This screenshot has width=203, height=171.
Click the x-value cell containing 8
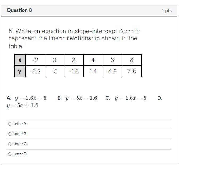click(132, 60)
